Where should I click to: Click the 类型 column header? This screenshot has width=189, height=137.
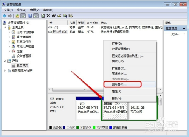click(81, 23)
